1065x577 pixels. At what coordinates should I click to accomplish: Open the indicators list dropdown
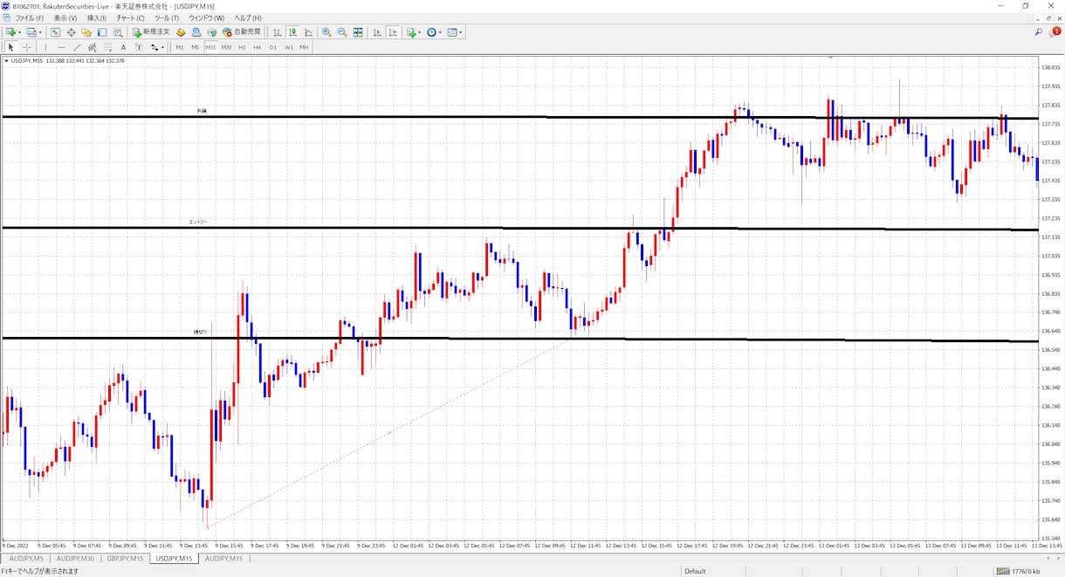[x=414, y=32]
